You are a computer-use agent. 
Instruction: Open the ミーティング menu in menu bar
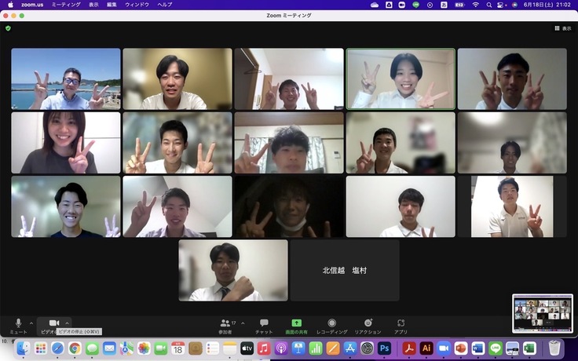pos(64,5)
